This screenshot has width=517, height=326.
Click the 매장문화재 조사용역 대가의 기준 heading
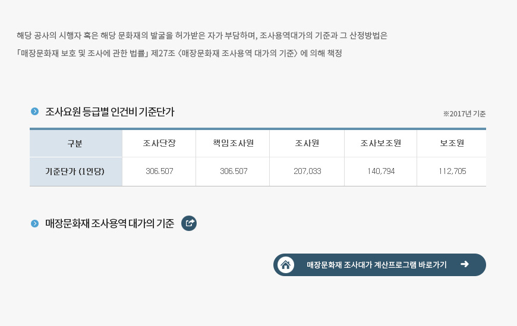pos(109,223)
